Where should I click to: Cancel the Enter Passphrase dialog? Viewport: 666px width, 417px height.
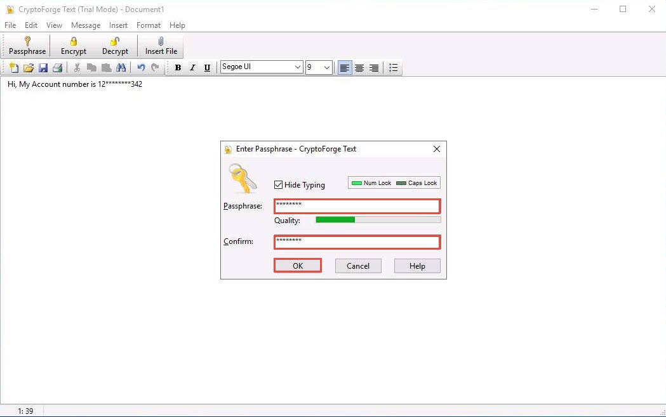[358, 266]
